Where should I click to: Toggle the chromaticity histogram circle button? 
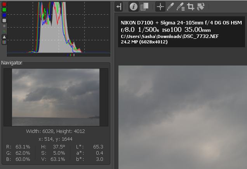(x=4, y=26)
